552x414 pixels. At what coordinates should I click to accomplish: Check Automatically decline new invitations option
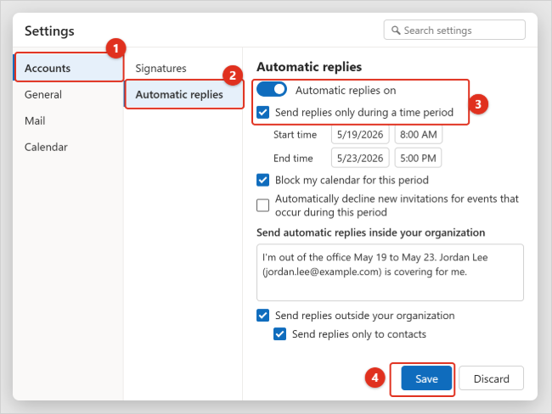pos(263,205)
